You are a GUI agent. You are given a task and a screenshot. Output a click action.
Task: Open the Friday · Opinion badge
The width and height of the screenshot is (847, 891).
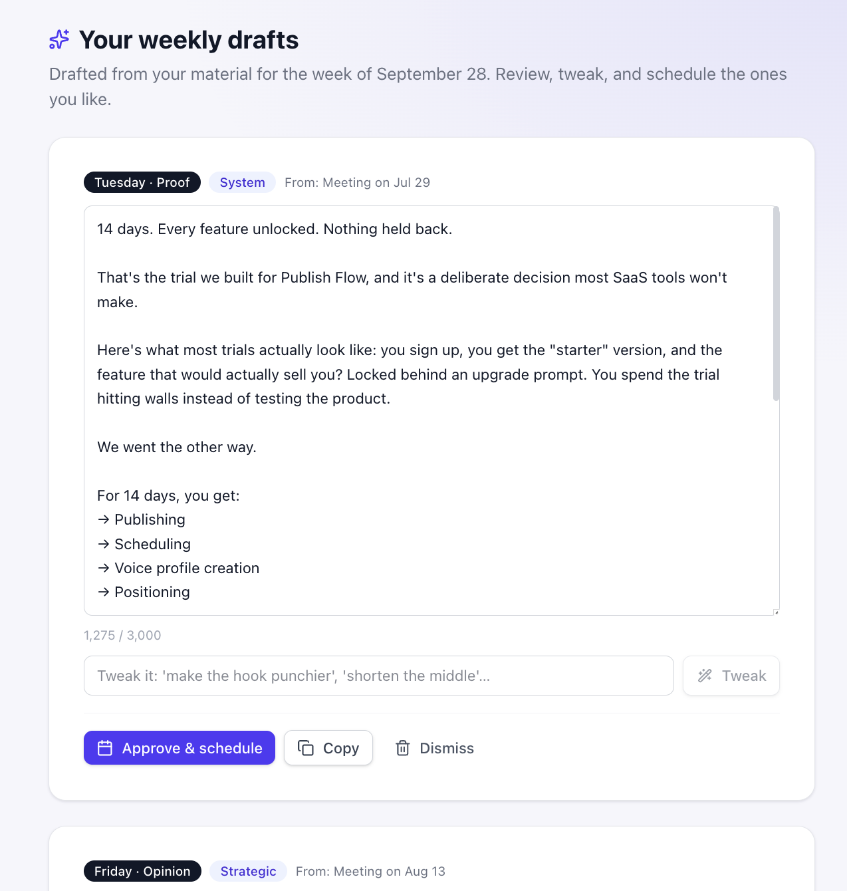[x=142, y=871]
